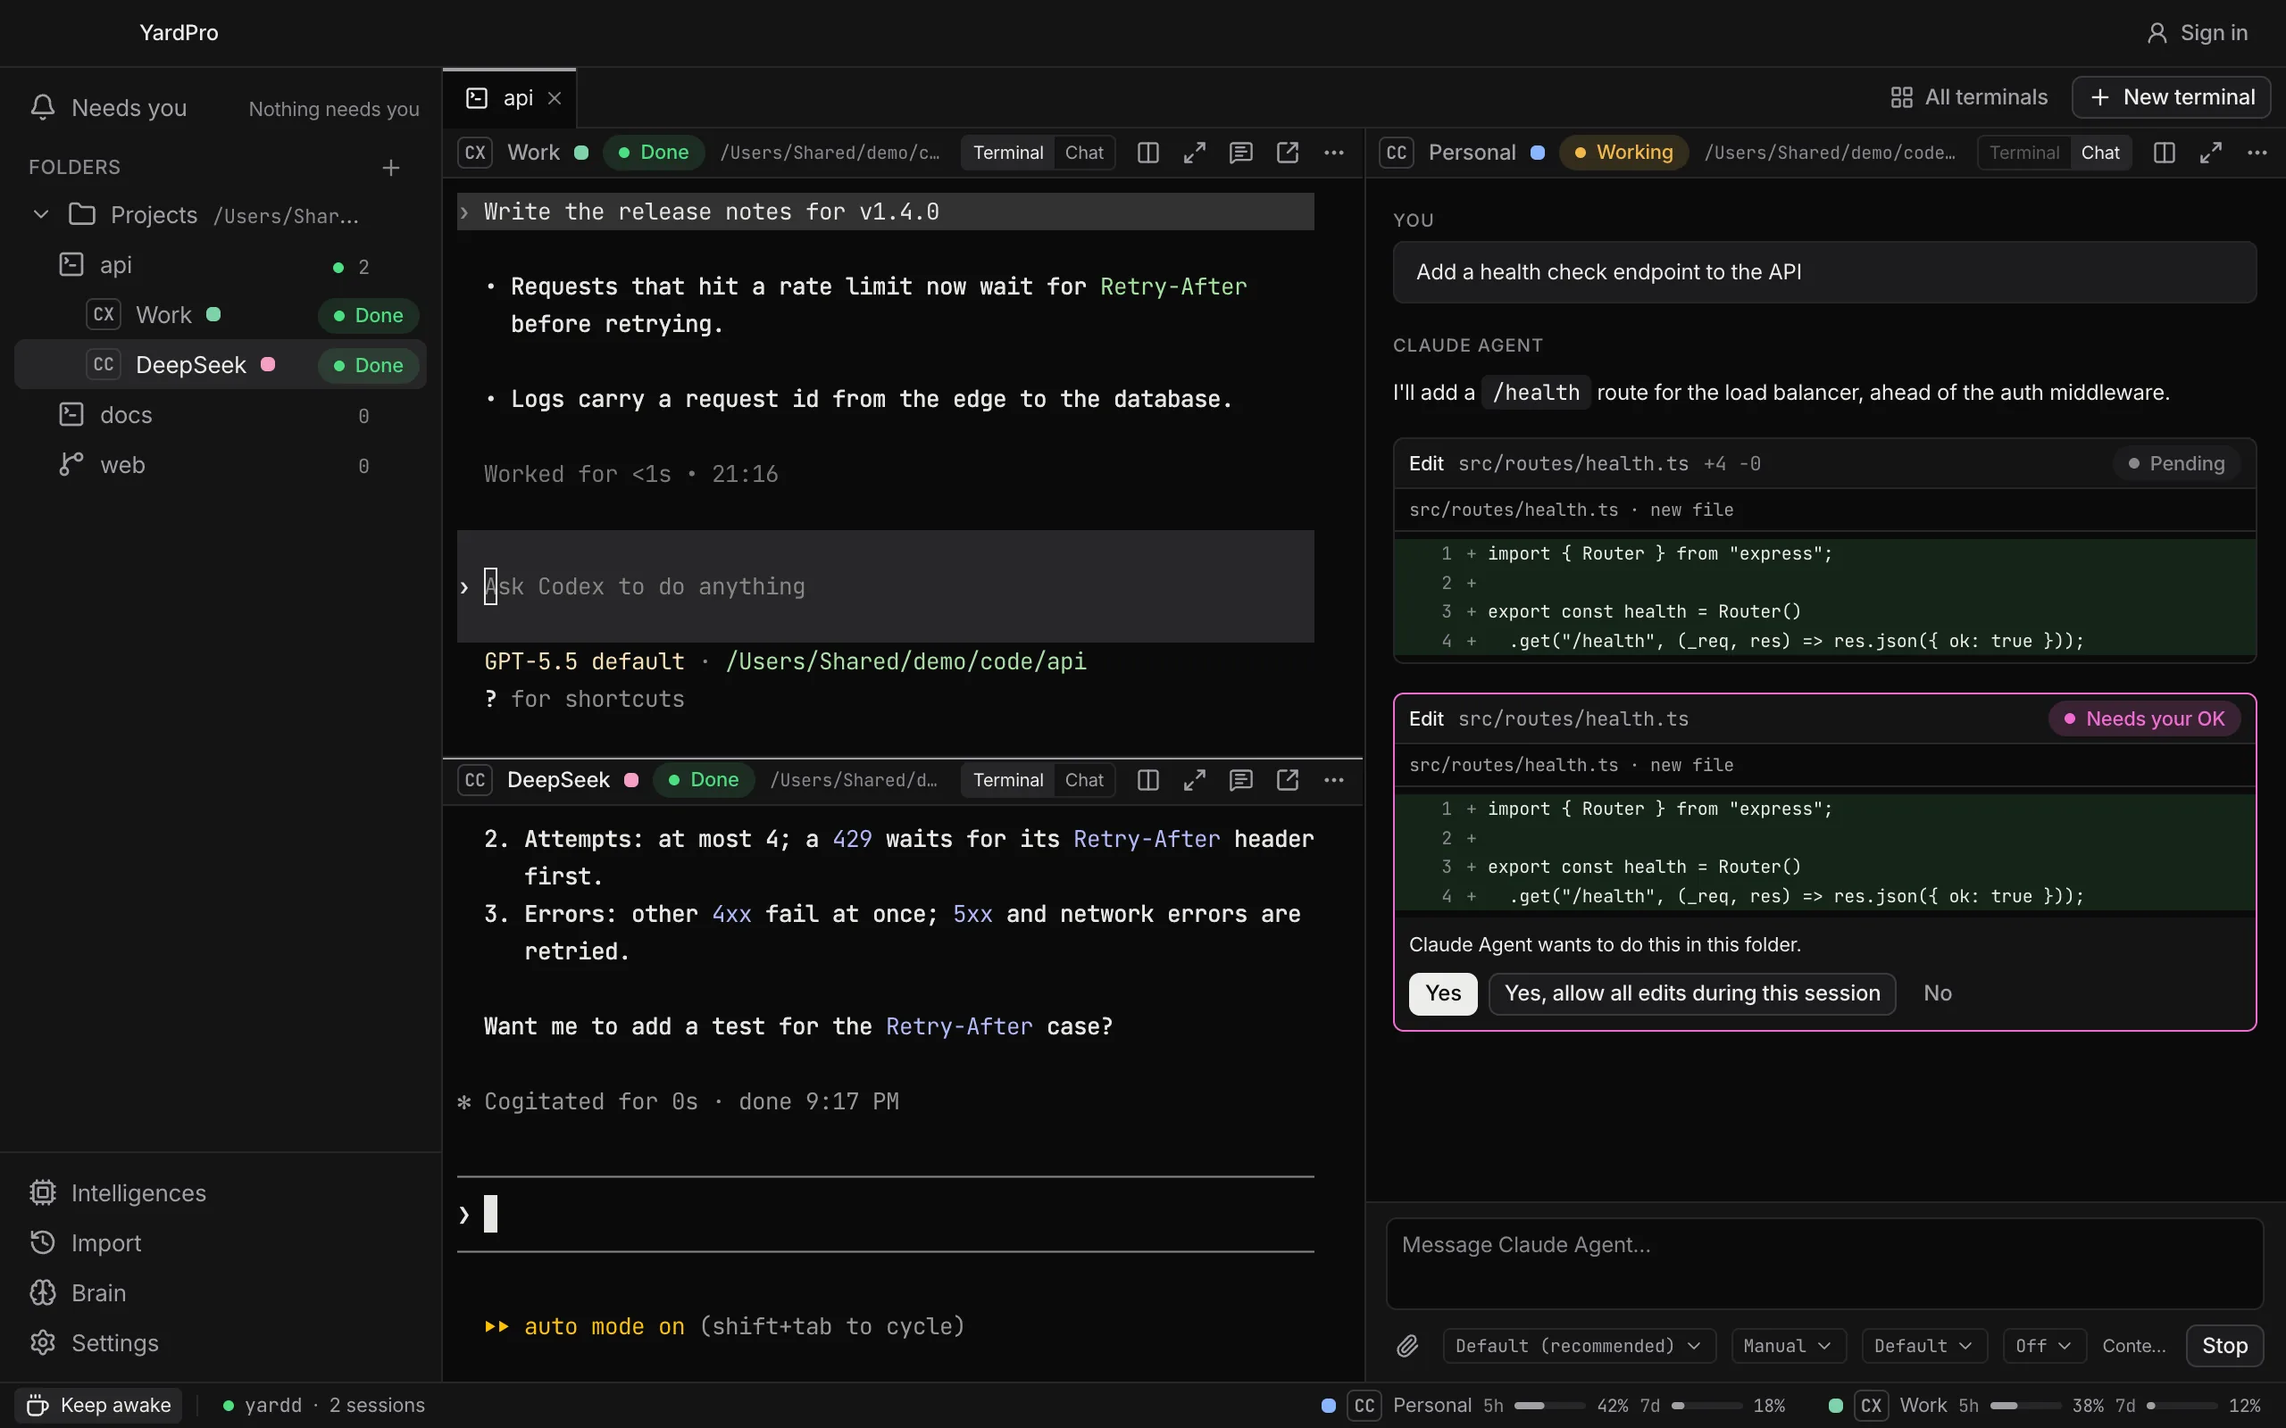The height and width of the screenshot is (1428, 2286).
Task: Switch the DeepSeek pane to Chat view
Action: 1083,780
